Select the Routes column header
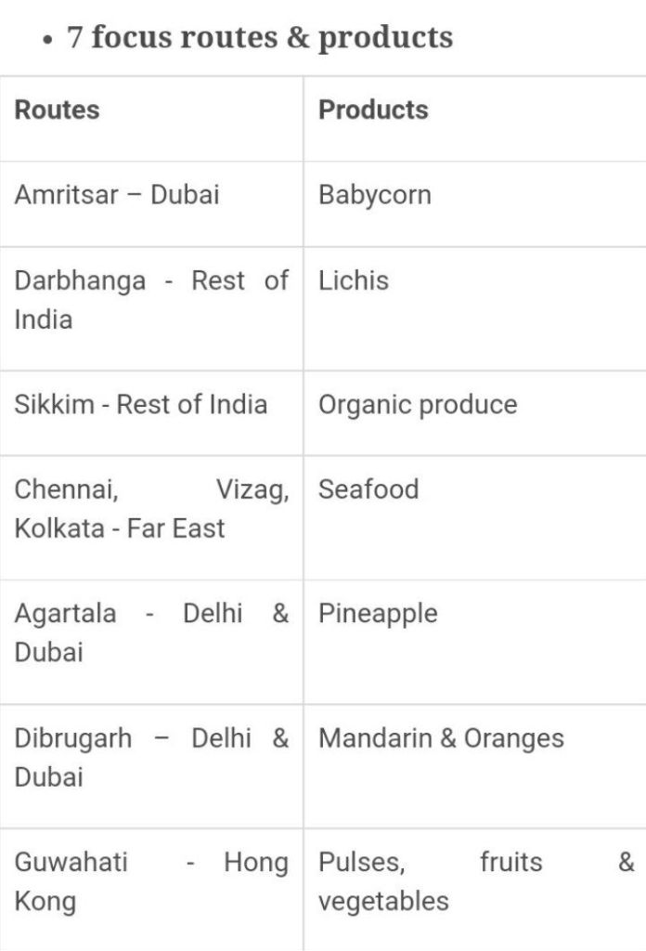The height and width of the screenshot is (951, 646). 57,110
